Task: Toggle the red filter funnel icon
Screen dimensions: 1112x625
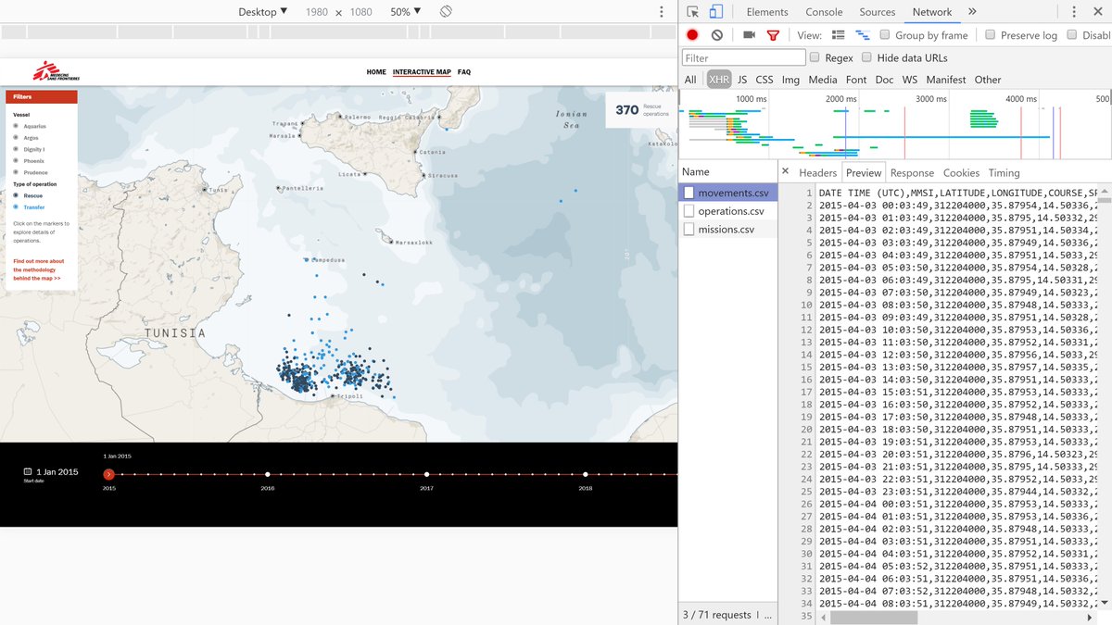Action: (773, 35)
